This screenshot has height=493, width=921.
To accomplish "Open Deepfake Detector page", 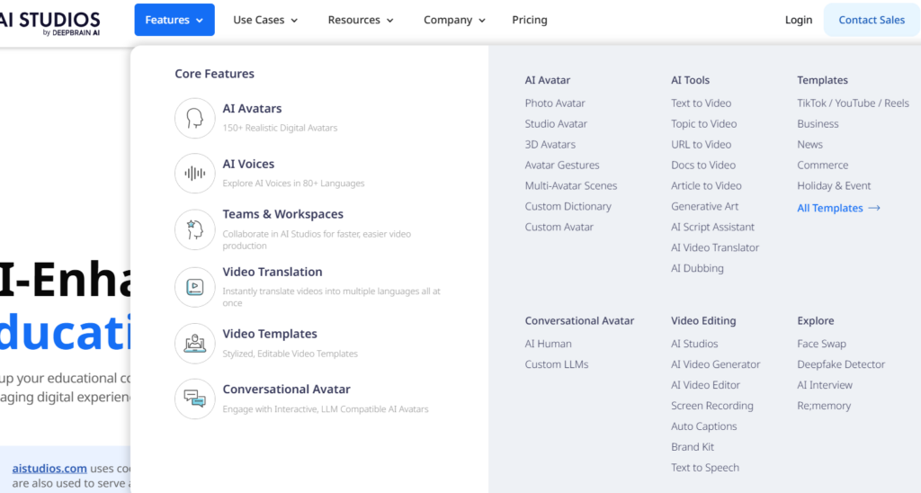I will coord(841,364).
